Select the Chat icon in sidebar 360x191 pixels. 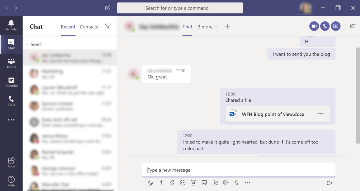click(11, 44)
